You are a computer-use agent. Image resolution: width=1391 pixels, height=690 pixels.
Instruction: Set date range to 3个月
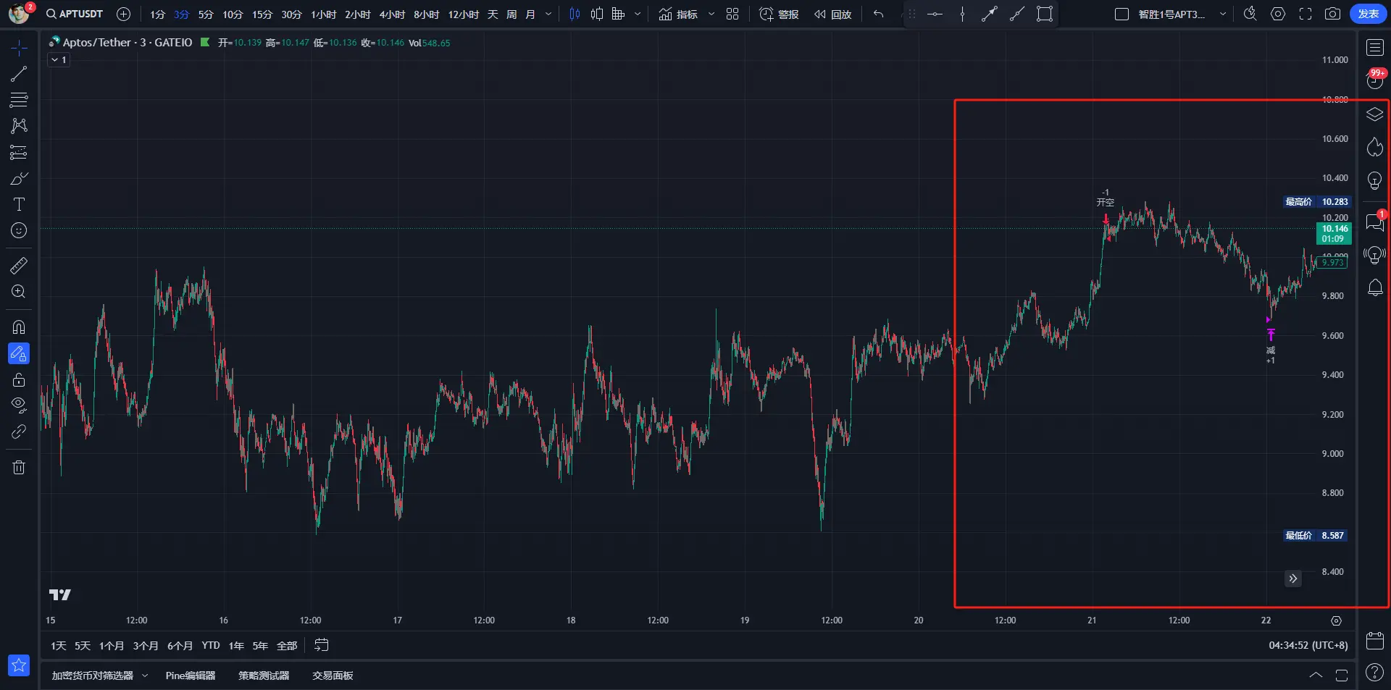(146, 645)
